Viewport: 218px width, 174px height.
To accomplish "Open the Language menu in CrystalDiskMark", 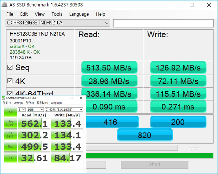I will click(56, 103).
